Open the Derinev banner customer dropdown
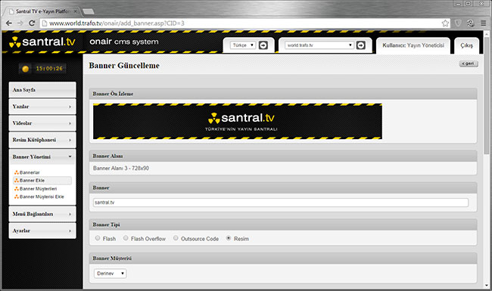The width and height of the screenshot is (492, 291). pos(111,274)
